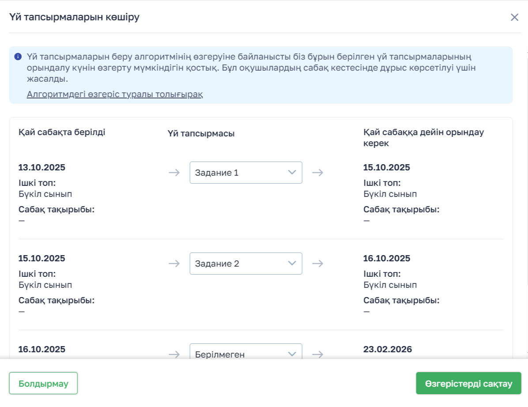Open the "Алгоритмдегі өзгеріс туралы толығырақ" link
This screenshot has height=407, width=528.
(115, 94)
